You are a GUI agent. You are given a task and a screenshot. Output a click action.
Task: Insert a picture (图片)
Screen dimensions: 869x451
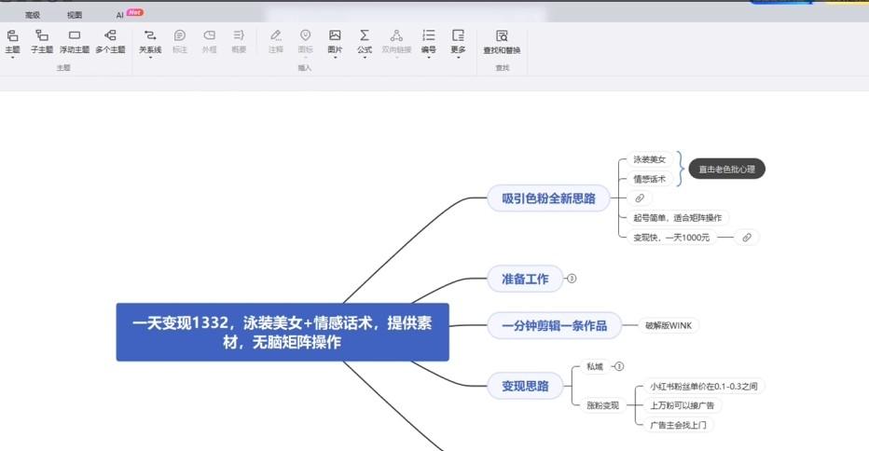(335, 40)
